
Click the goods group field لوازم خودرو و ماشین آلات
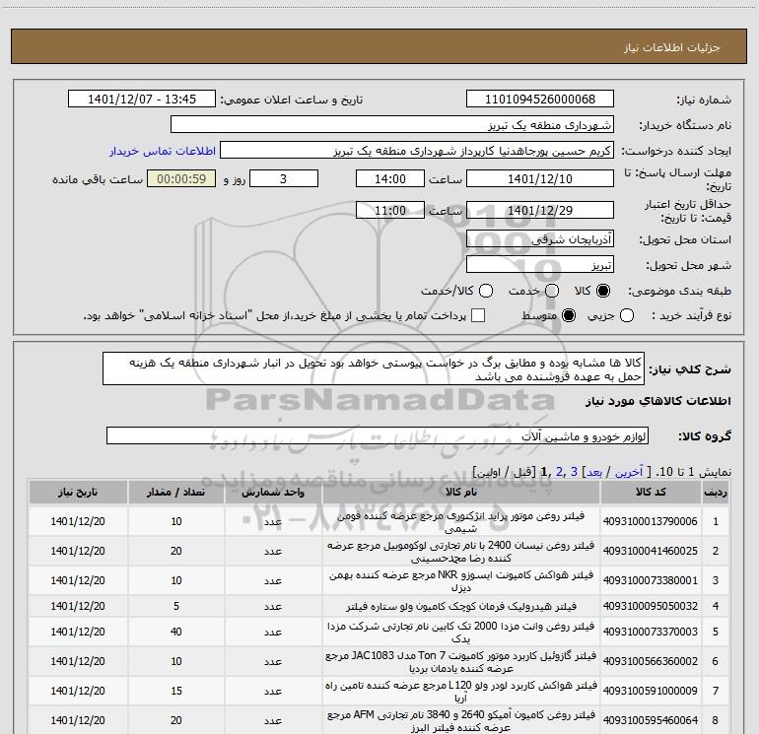pos(378,435)
